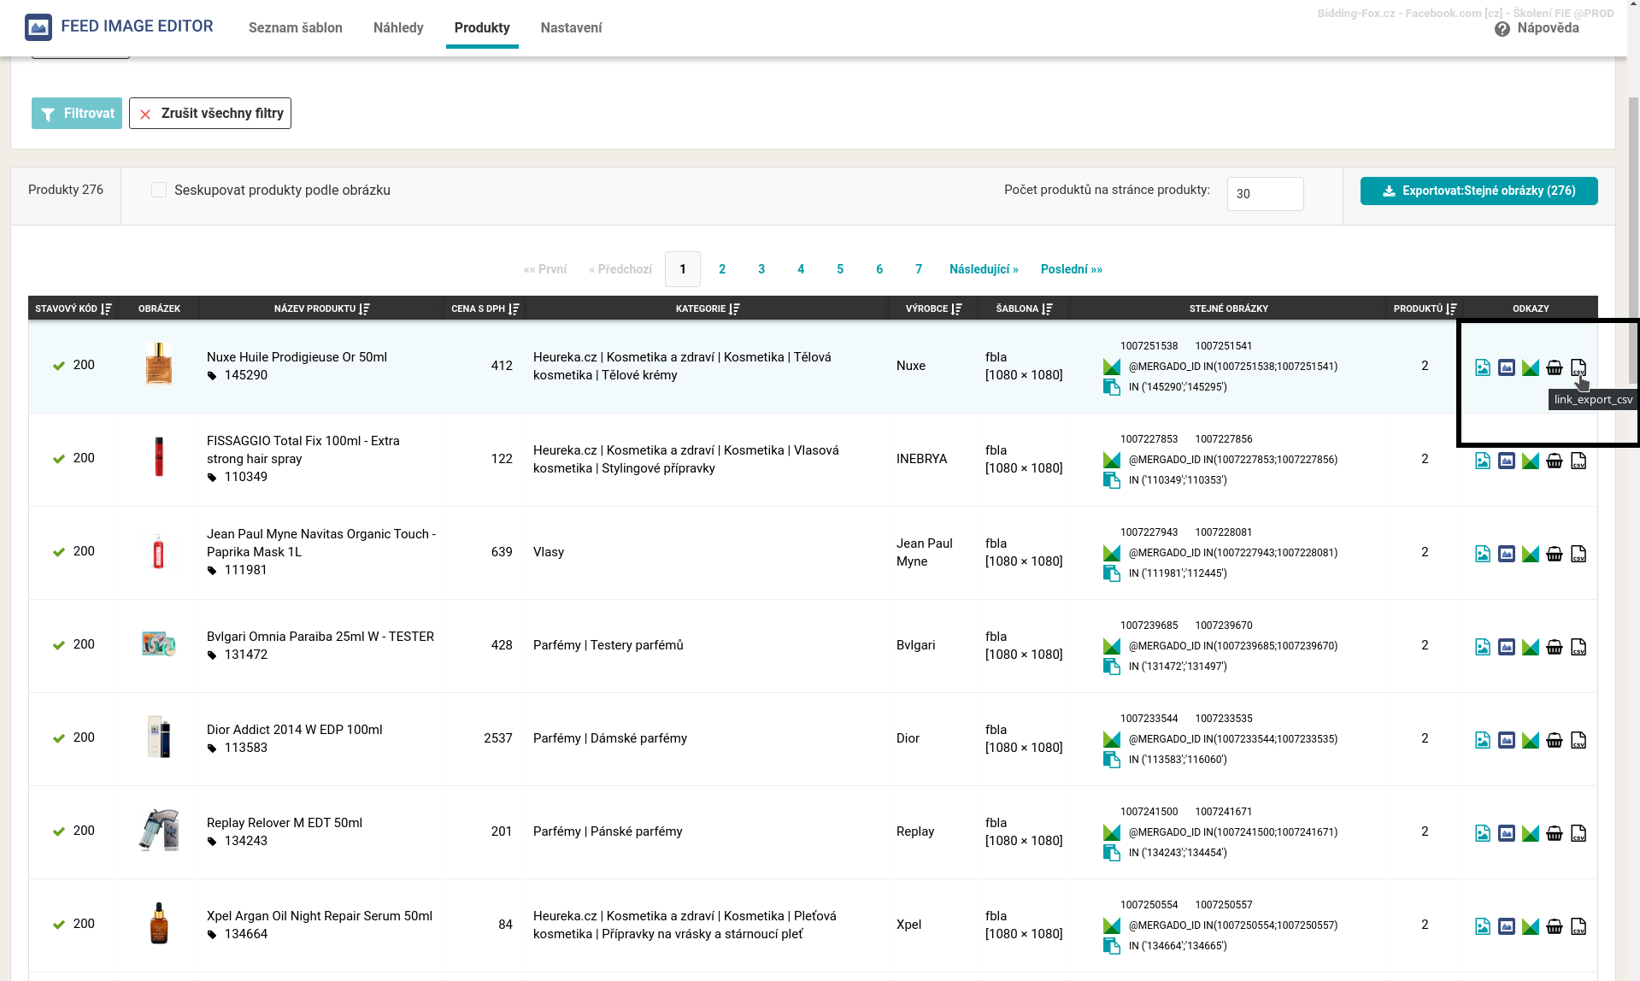
Task: Open teal image link in Nuxe row
Action: [1483, 367]
